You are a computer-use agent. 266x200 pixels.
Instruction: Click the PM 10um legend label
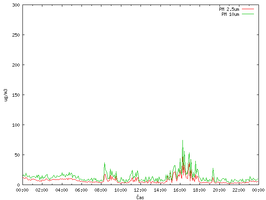(x=230, y=14)
